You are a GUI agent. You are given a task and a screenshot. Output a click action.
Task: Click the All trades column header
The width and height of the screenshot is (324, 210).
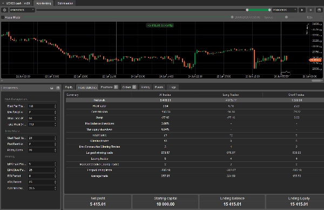pyautogui.click(x=165, y=95)
